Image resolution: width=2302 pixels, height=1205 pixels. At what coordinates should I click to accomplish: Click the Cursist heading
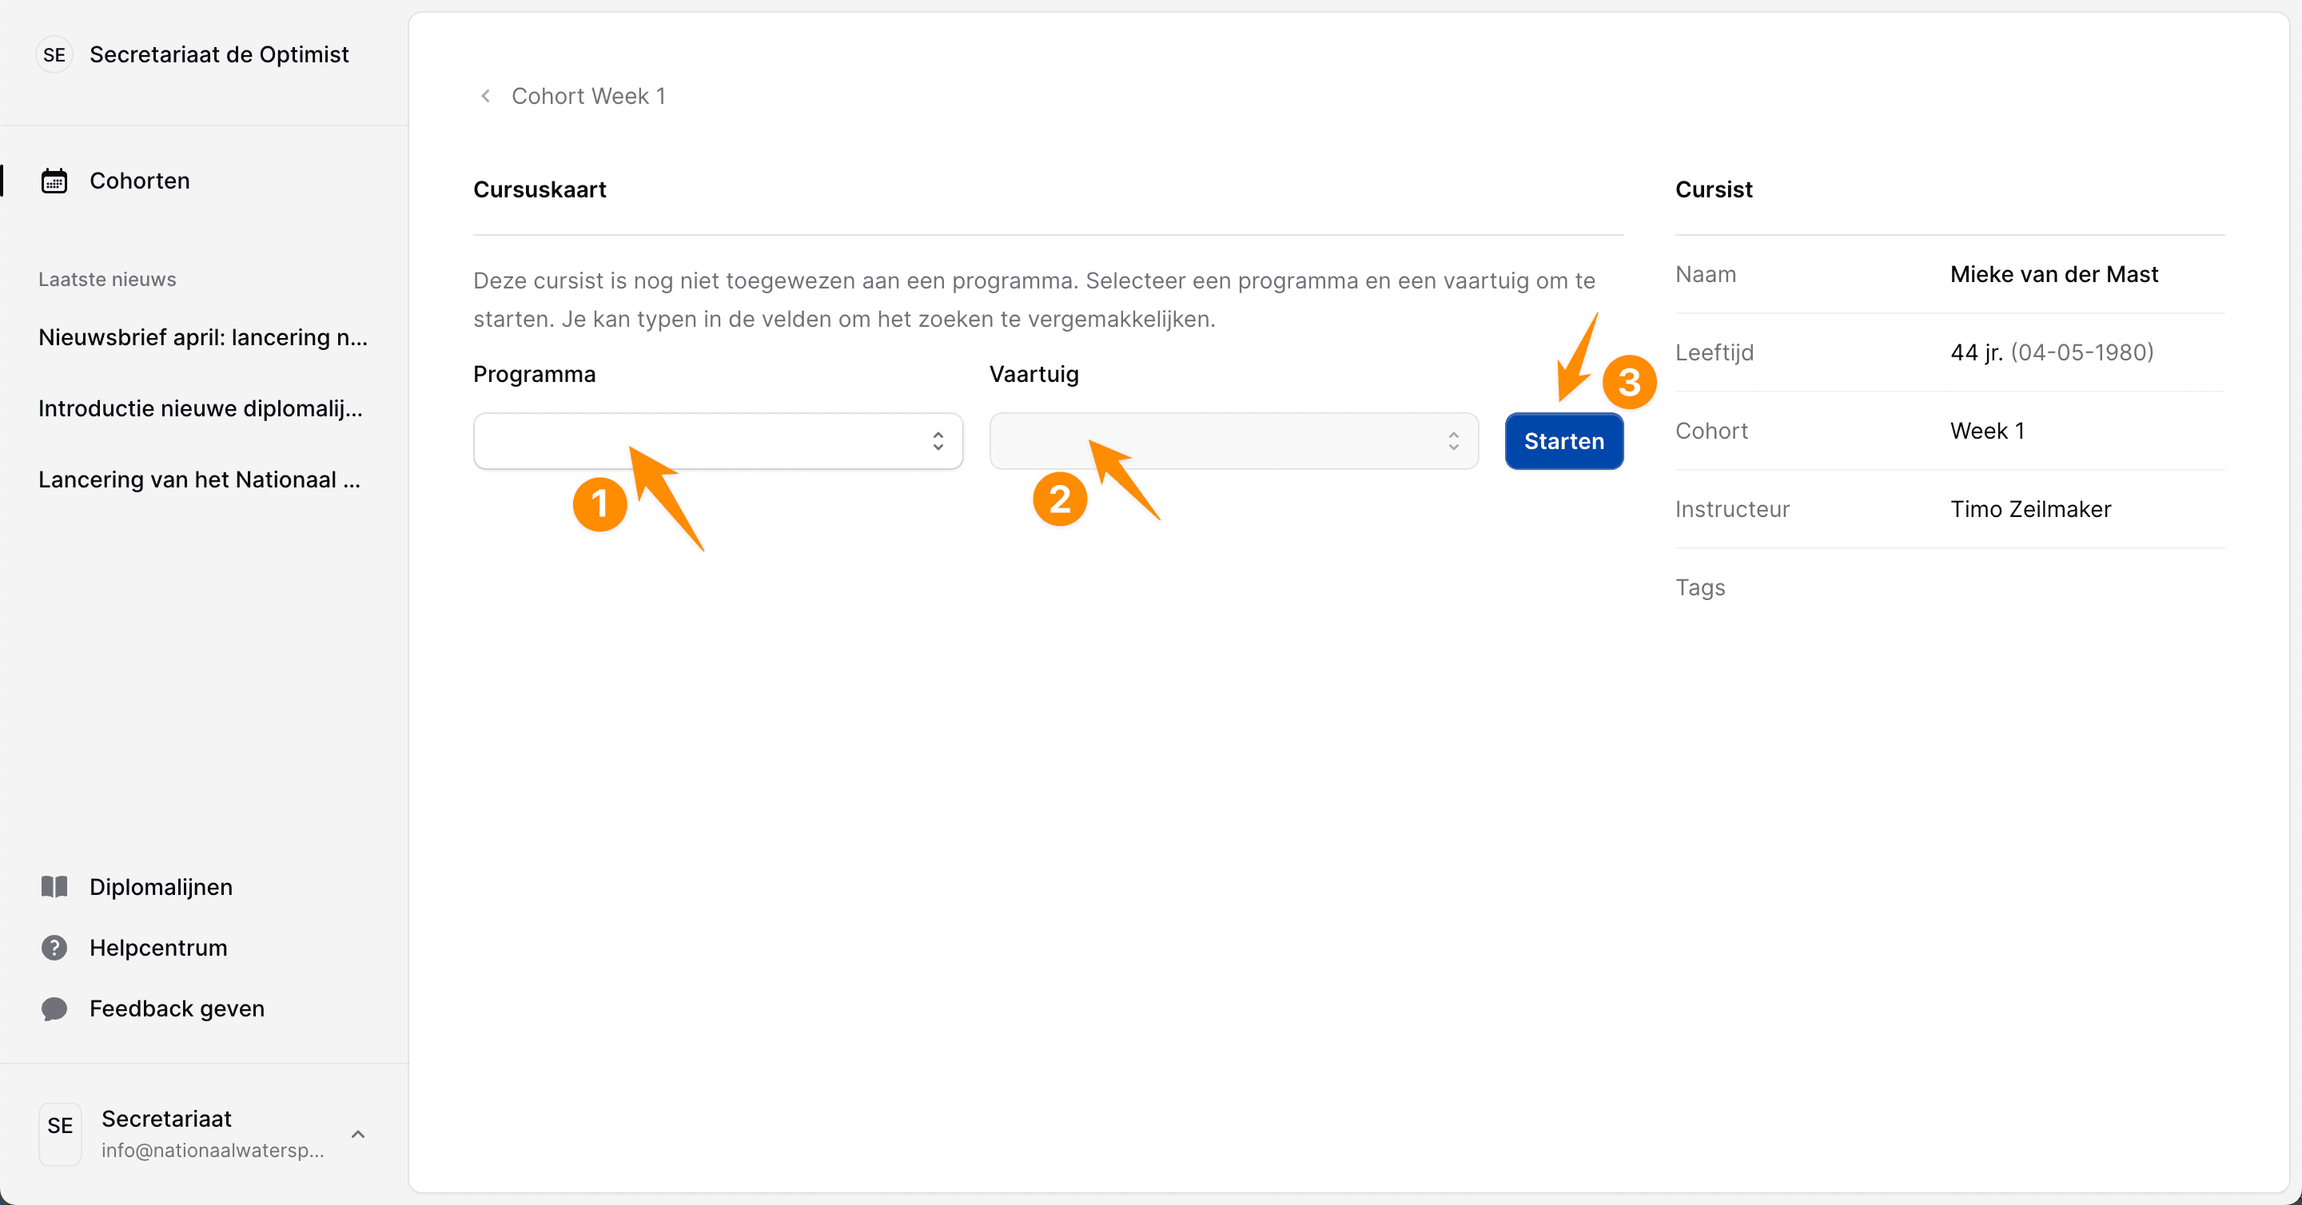point(1713,189)
